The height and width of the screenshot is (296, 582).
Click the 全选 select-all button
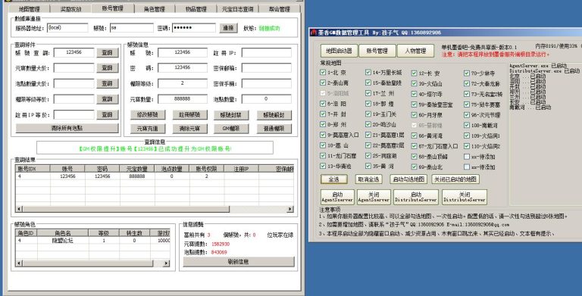click(334, 179)
